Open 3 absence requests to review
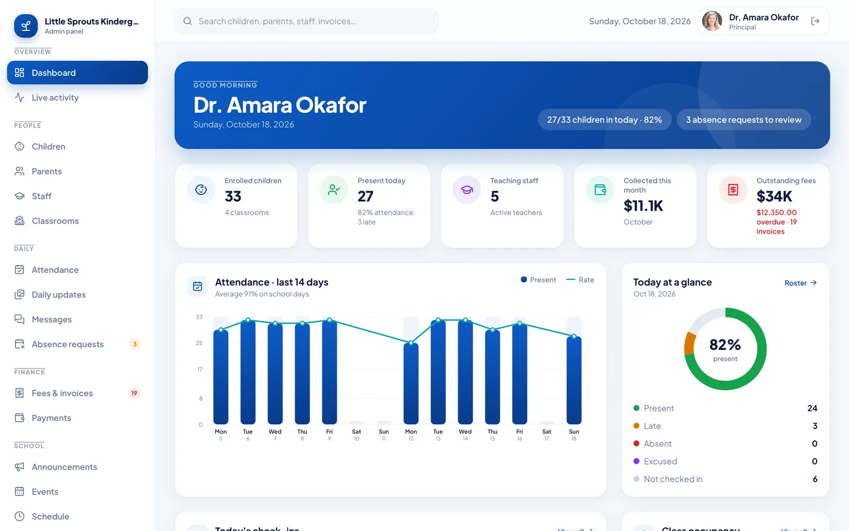Image resolution: width=849 pixels, height=531 pixels. 743,119
